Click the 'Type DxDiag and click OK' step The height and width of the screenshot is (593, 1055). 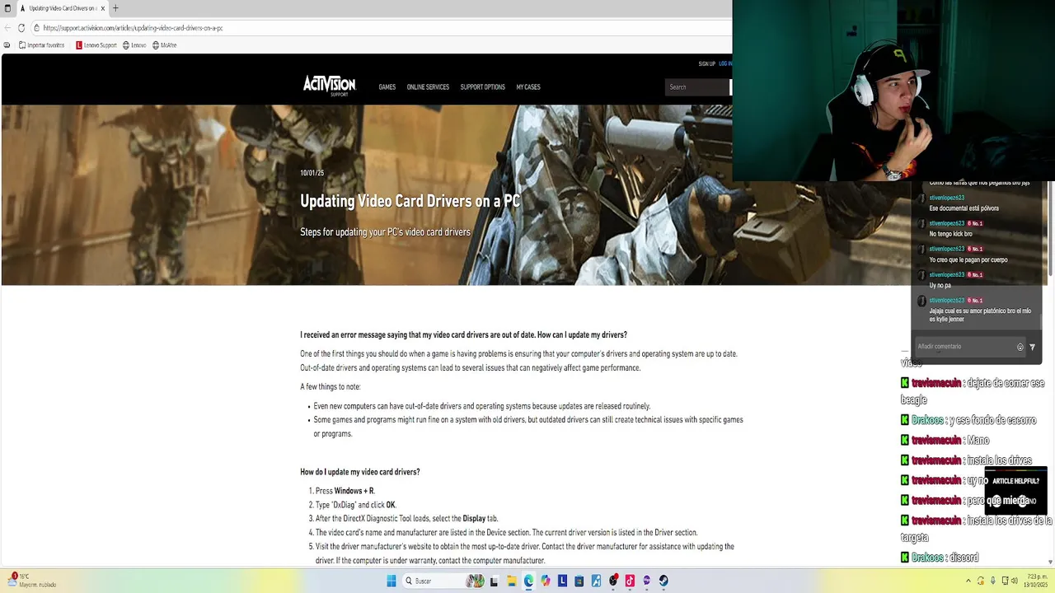pyautogui.click(x=356, y=505)
